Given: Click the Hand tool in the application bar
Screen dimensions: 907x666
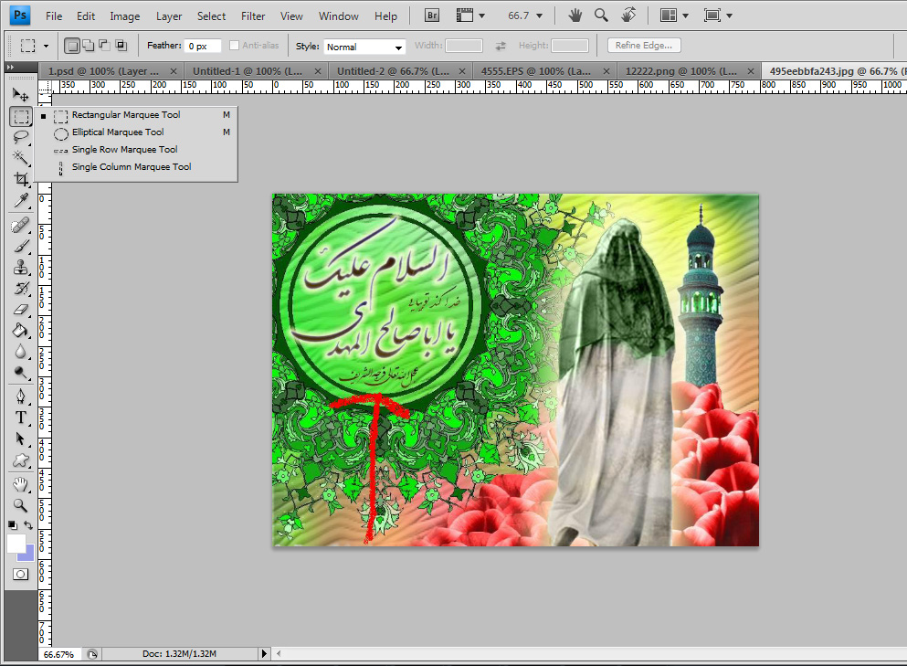Looking at the screenshot, I should point(575,16).
